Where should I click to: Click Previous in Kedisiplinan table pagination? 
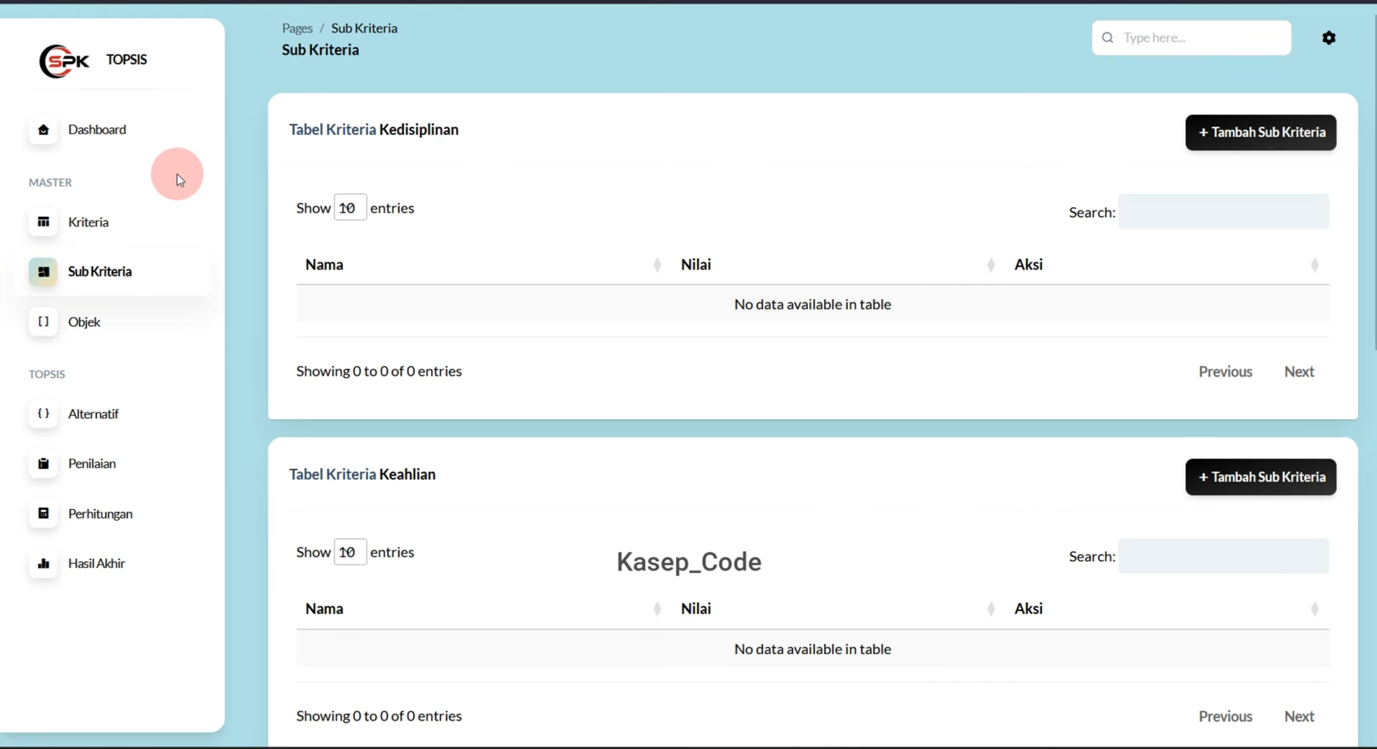(1225, 372)
